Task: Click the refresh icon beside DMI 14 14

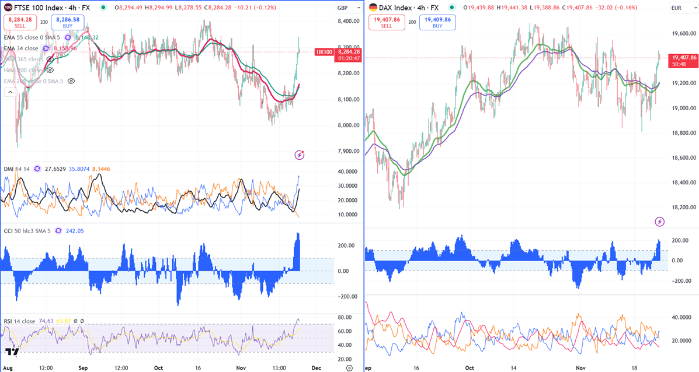Action: [37, 169]
